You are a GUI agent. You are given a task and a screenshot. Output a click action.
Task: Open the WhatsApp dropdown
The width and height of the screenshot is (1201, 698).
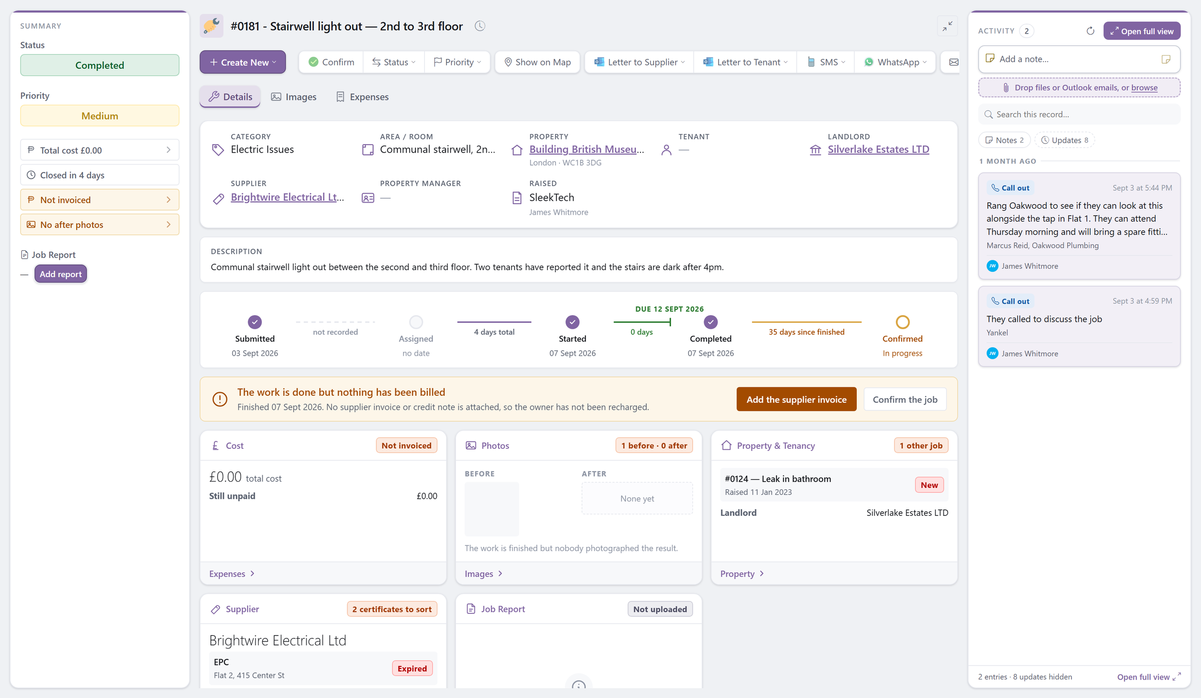(x=895, y=62)
